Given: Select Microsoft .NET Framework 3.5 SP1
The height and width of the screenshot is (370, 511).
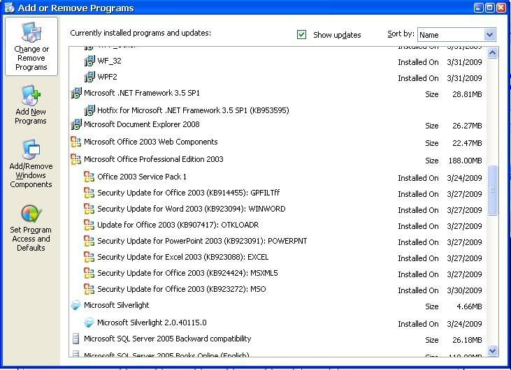Looking at the screenshot, I should (x=142, y=93).
